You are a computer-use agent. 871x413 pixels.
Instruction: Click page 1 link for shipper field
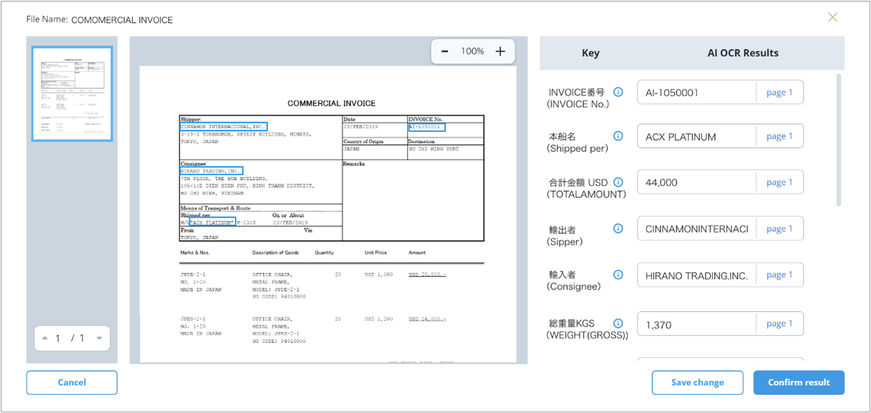tap(779, 229)
